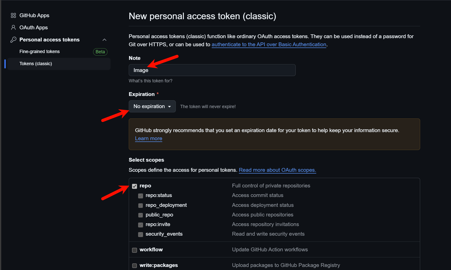Image resolution: width=451 pixels, height=270 pixels.
Task: Open the Learn more link
Action: [x=148, y=138]
